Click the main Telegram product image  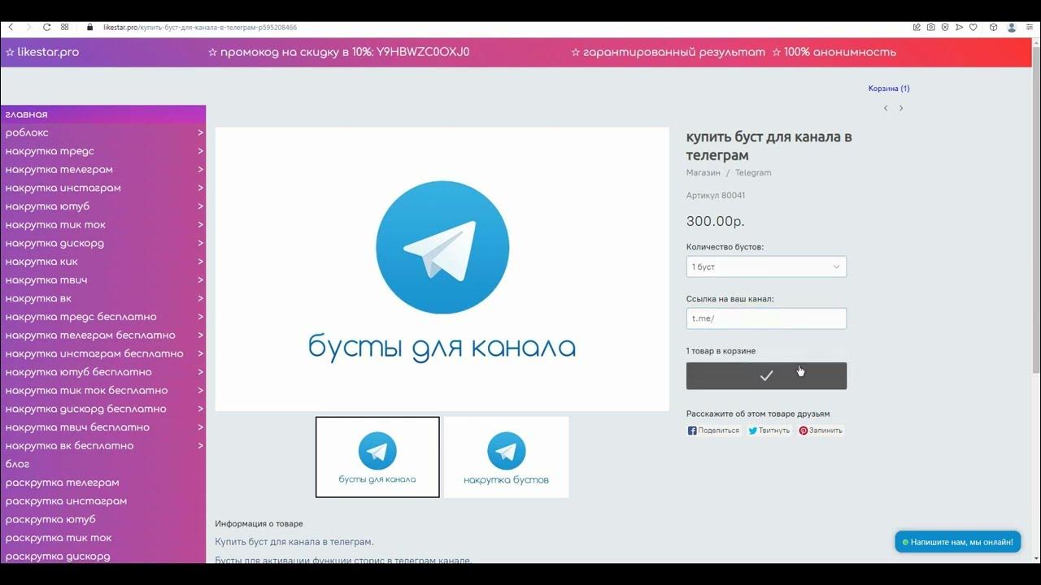pos(442,269)
